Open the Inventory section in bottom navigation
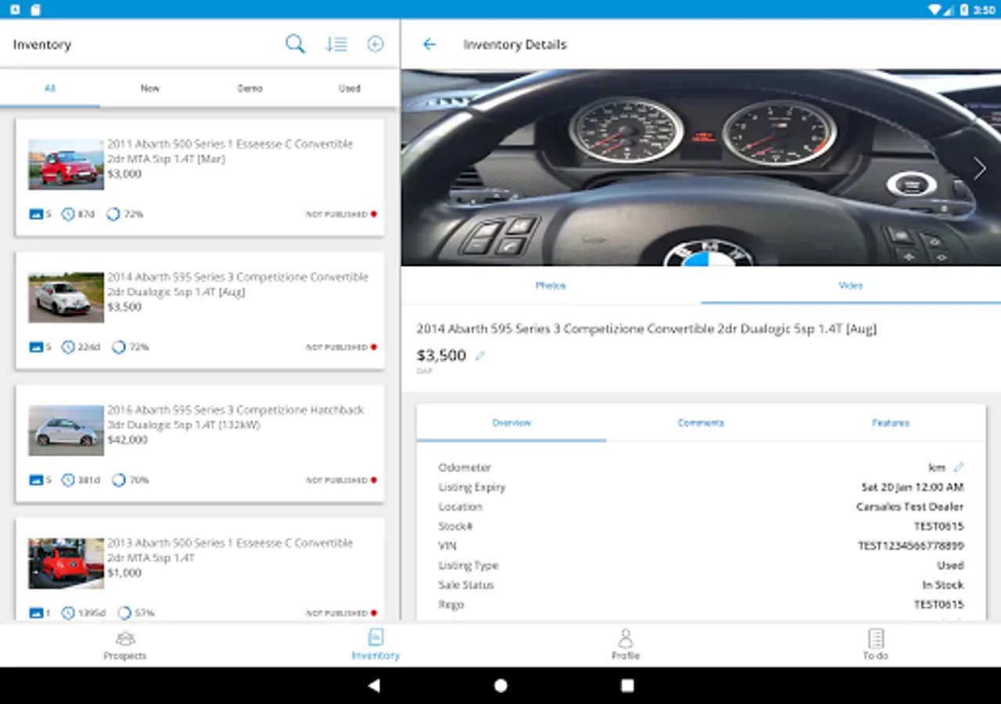1001x704 pixels. [x=375, y=645]
